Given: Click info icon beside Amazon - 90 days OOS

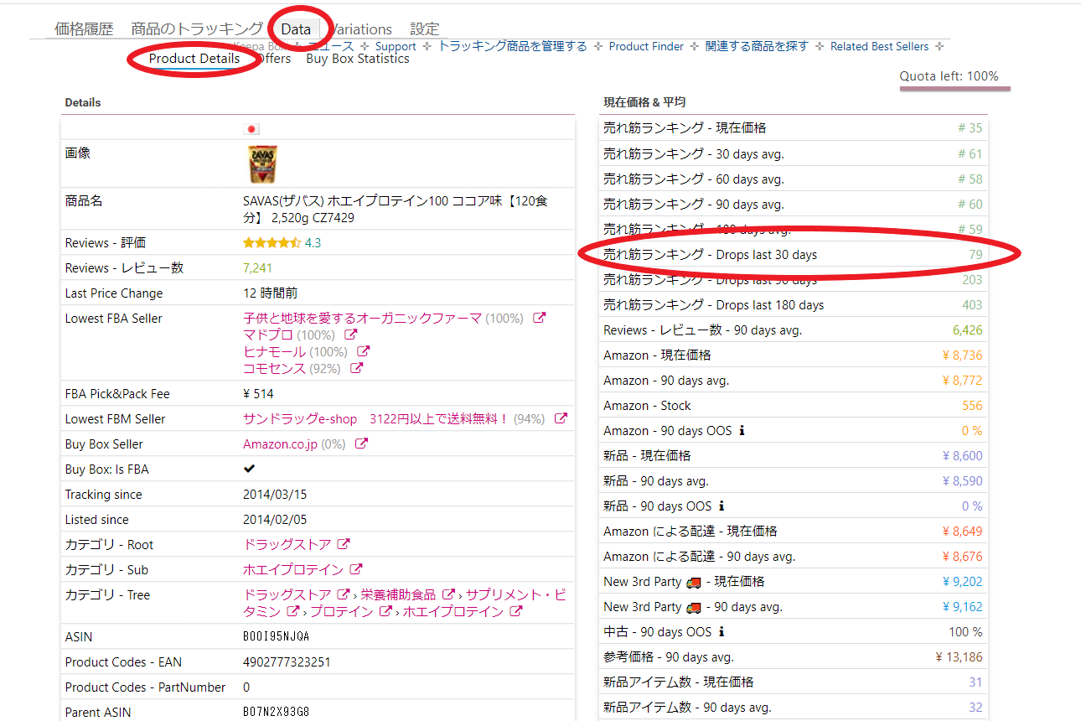Looking at the screenshot, I should (742, 431).
